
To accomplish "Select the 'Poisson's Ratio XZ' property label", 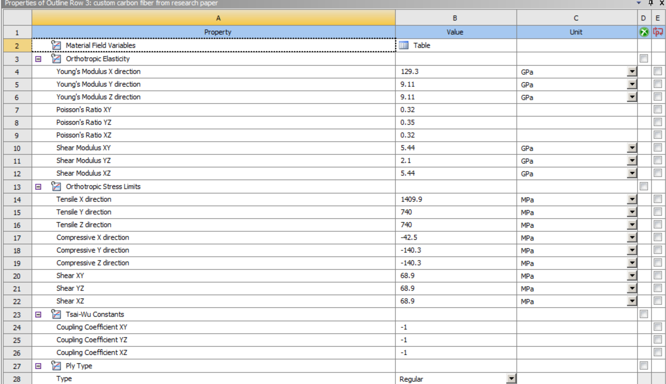I will 84,135.
